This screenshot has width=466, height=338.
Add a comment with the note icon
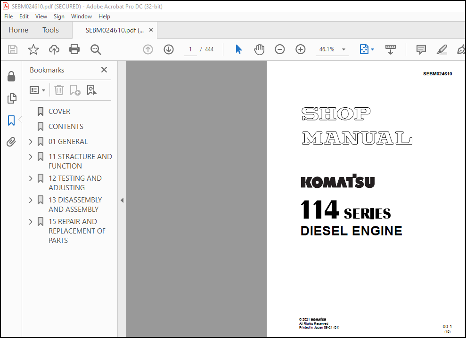coord(421,49)
